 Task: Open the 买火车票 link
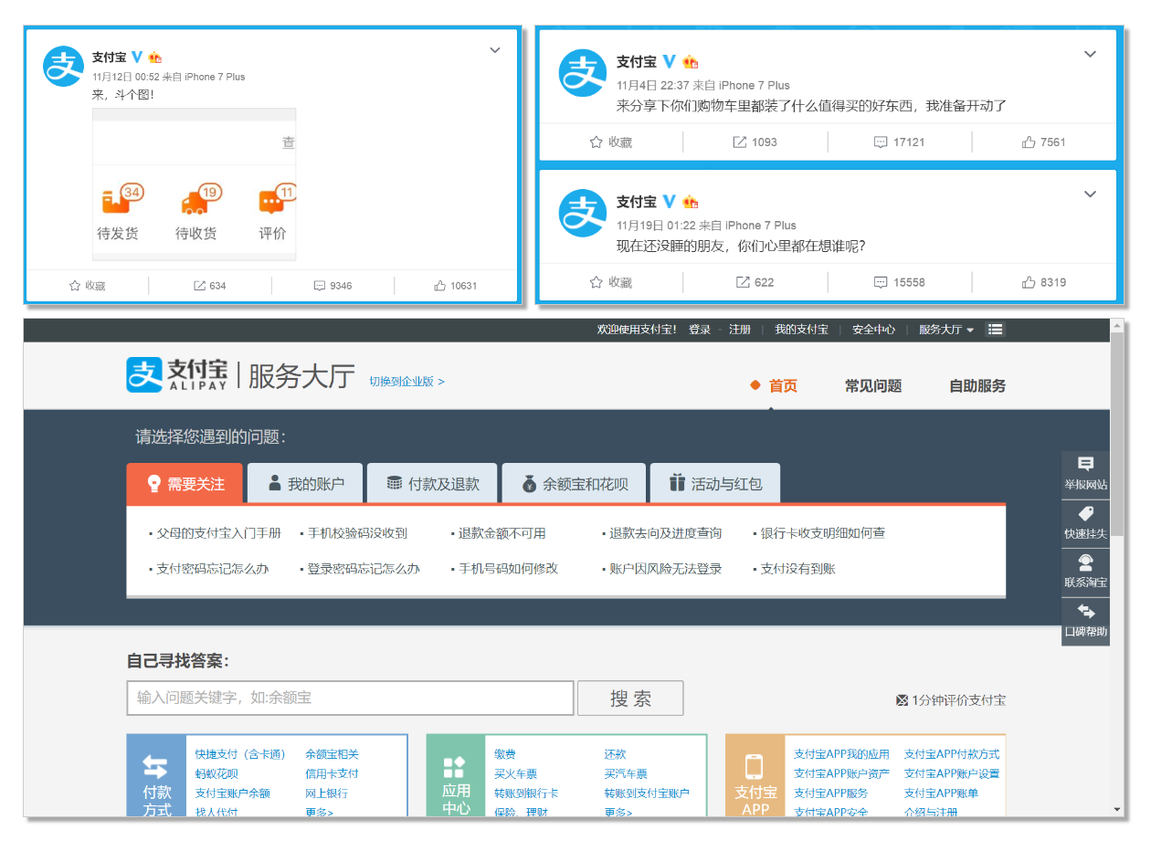pyautogui.click(x=515, y=774)
